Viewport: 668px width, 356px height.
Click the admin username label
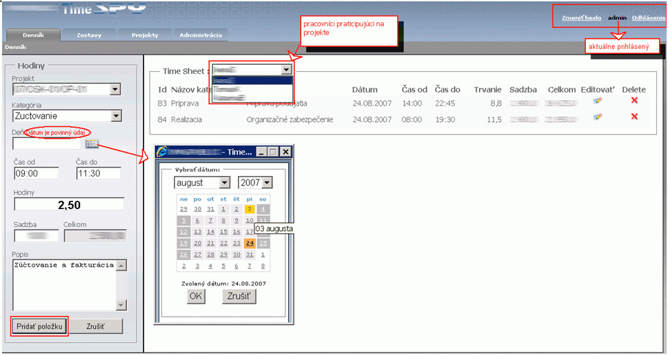tap(617, 18)
